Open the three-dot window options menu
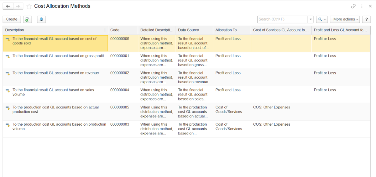Screen dimensions: 376x177 tap(362, 6)
